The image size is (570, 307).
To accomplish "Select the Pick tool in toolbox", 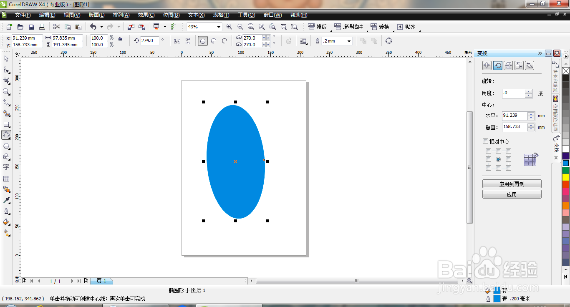I will (x=6, y=58).
